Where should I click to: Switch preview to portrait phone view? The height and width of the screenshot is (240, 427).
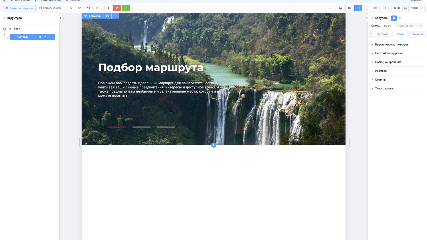coord(384,8)
